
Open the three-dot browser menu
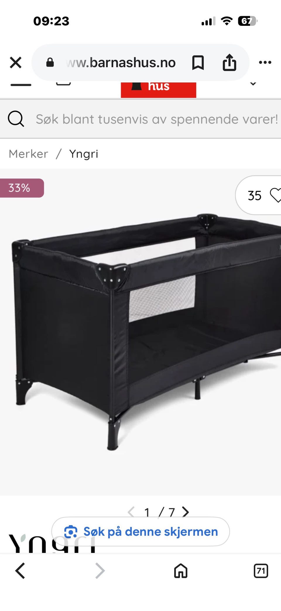coord(265,62)
